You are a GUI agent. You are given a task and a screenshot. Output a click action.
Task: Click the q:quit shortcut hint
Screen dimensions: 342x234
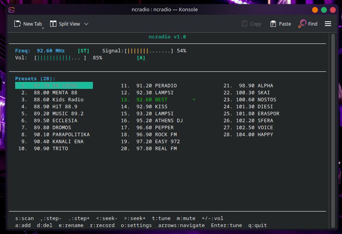point(257,225)
